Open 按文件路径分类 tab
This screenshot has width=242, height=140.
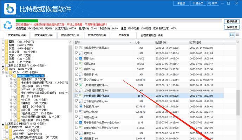pyautogui.click(x=17, y=35)
